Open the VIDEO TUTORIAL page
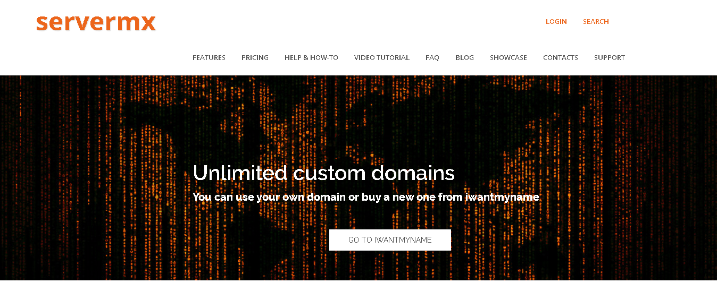Screen dimensions: 717x300 (382, 57)
